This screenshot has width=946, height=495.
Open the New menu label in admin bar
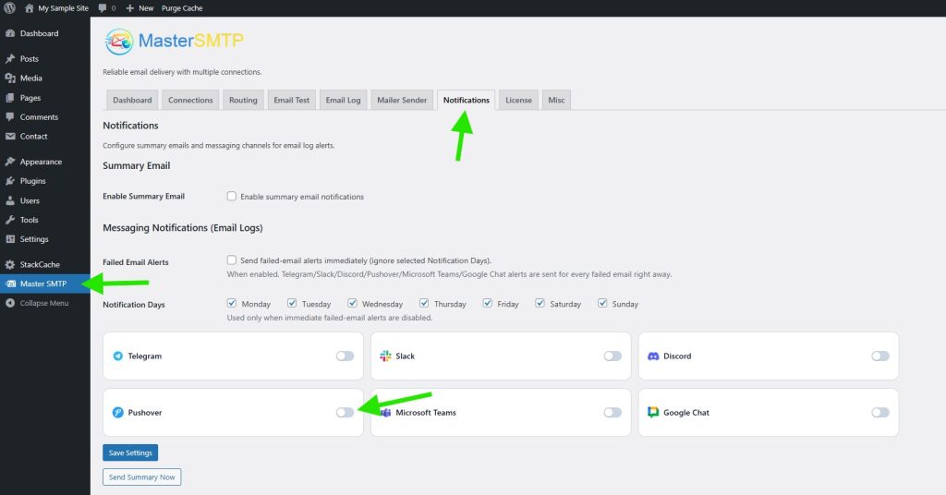coord(146,7)
